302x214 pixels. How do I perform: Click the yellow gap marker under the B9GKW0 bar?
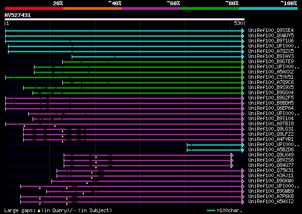[x=87, y=183]
